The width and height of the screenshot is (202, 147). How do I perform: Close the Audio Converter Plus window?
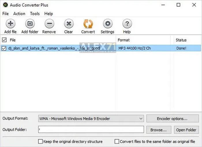(x=194, y=5)
